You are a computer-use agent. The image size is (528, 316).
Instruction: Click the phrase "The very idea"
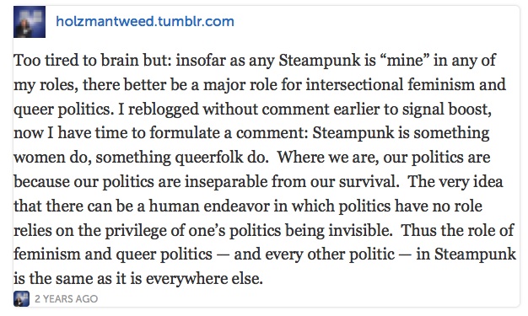(455, 182)
